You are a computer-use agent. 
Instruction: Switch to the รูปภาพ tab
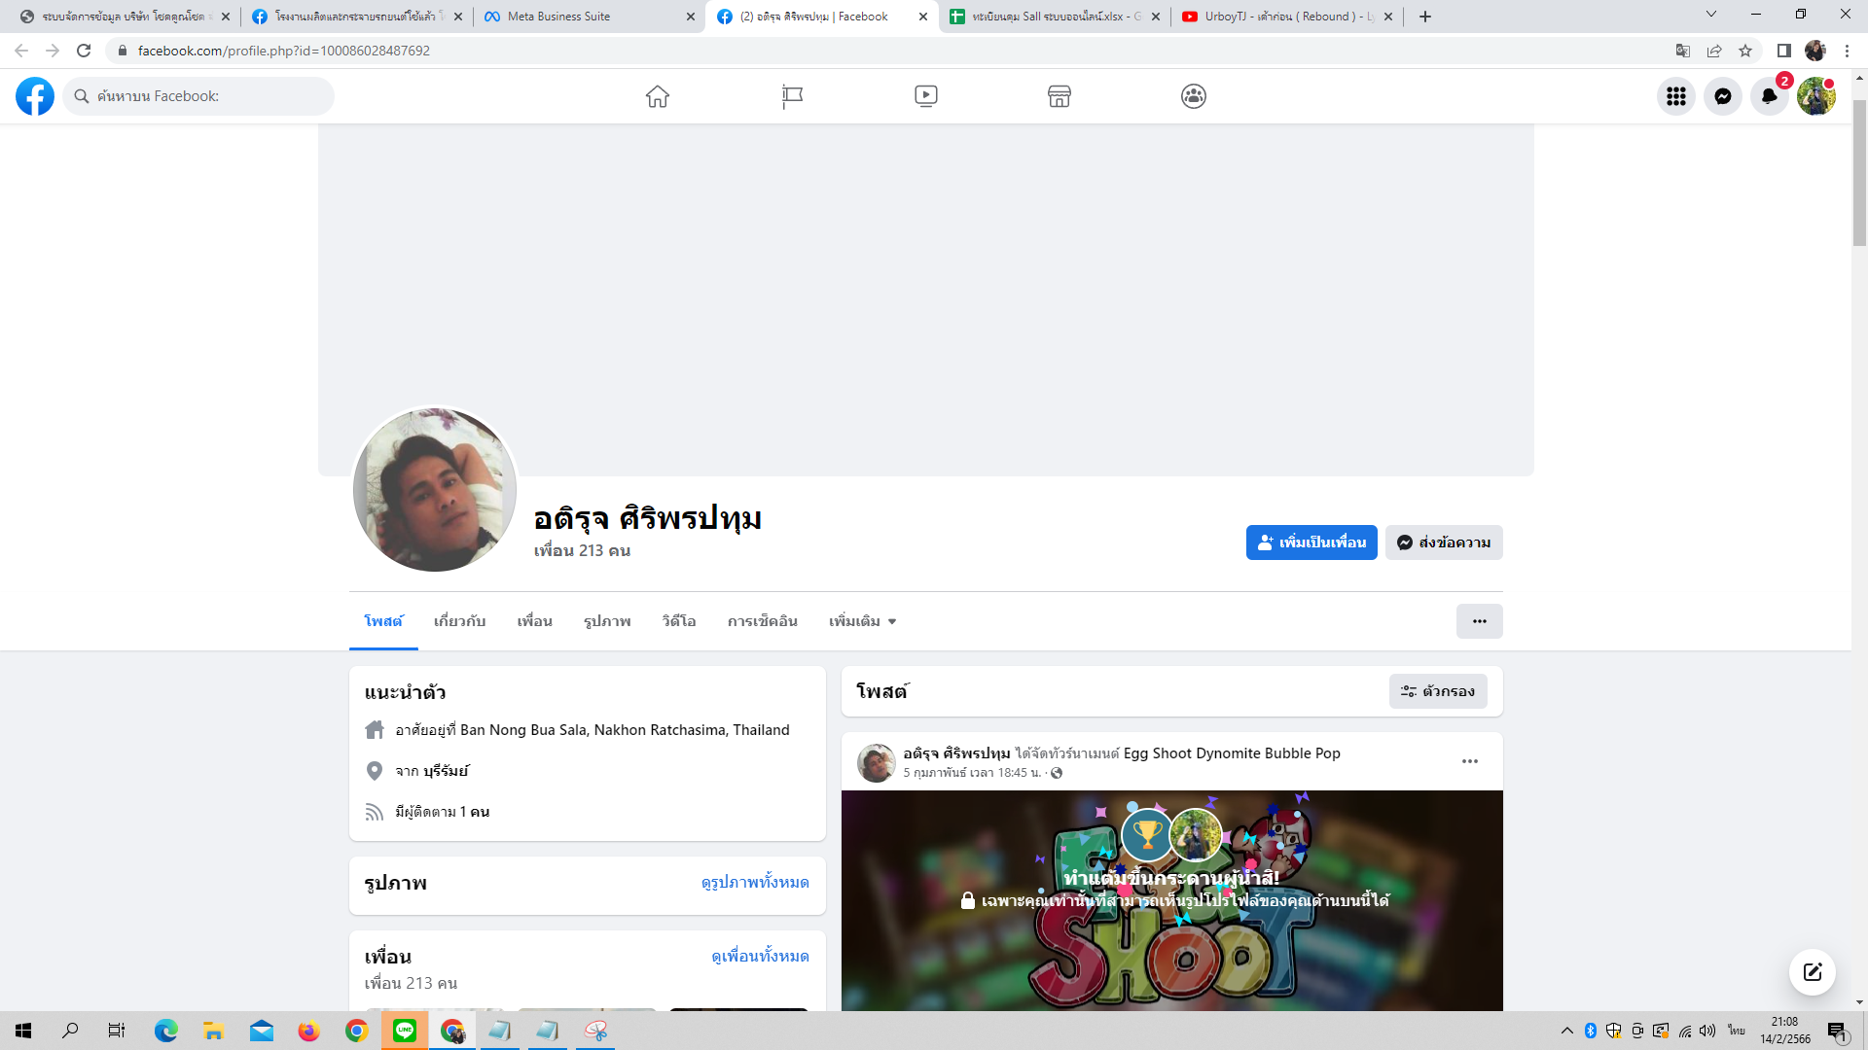[x=607, y=621]
